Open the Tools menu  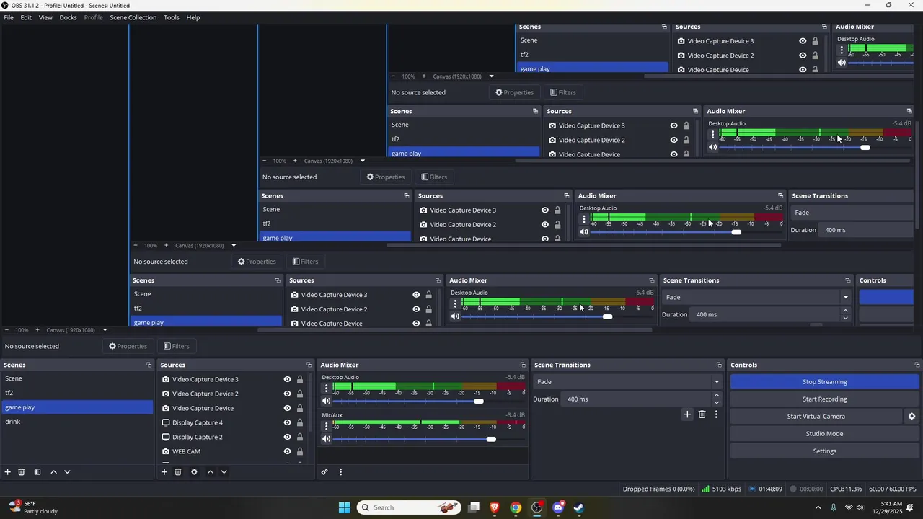point(172,17)
